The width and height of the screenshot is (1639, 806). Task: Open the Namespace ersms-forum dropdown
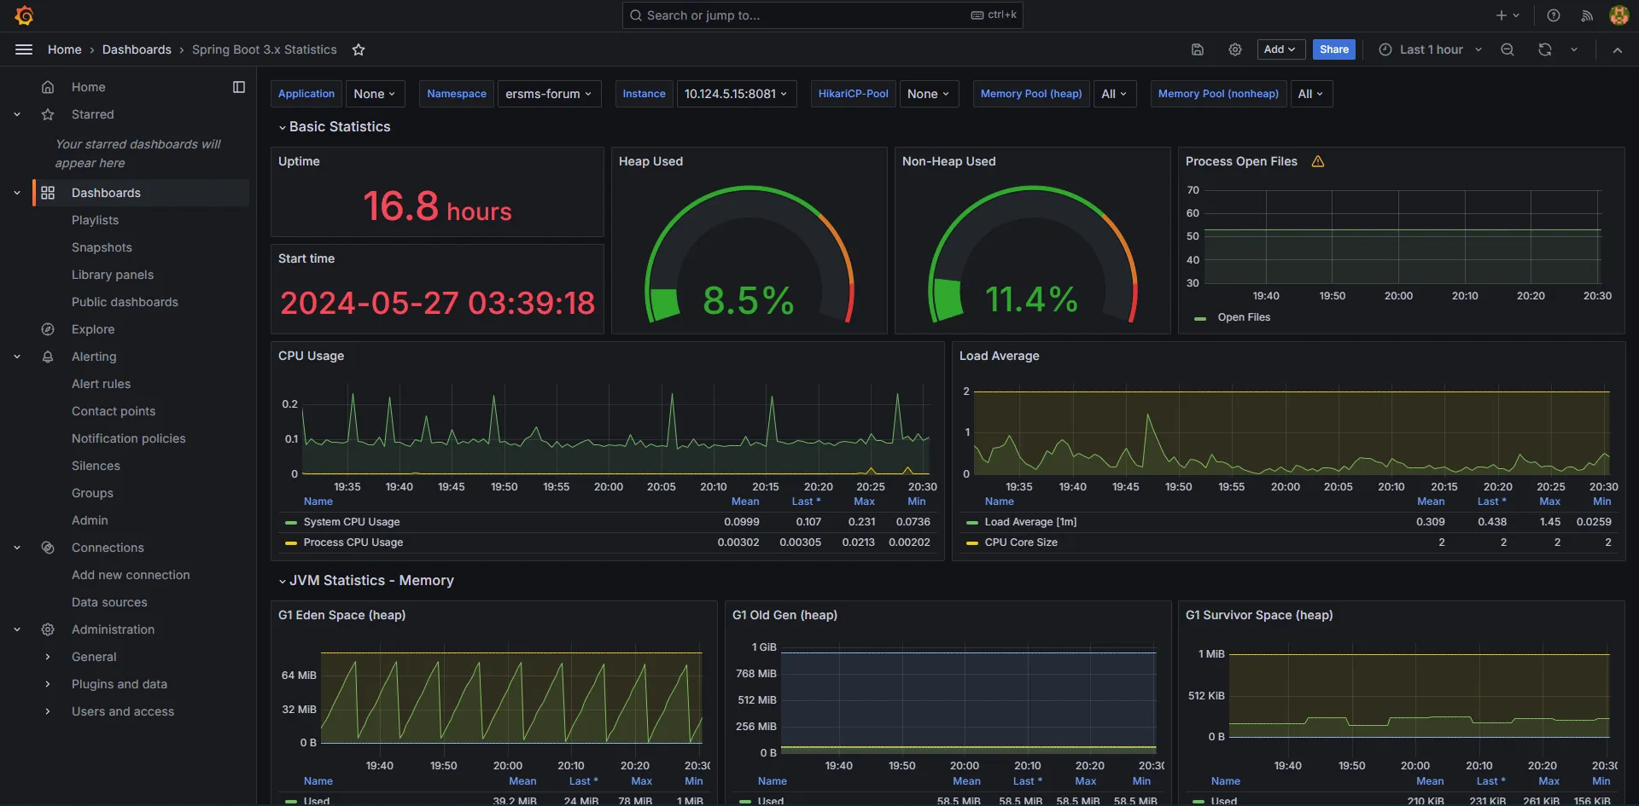pyautogui.click(x=549, y=94)
